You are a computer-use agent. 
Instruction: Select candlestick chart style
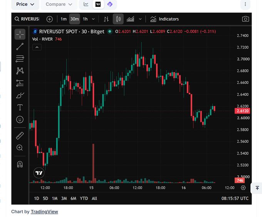click(118, 19)
